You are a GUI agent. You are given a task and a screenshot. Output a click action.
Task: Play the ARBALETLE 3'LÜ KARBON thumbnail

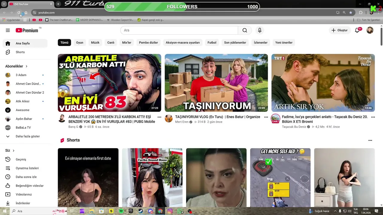(110, 83)
